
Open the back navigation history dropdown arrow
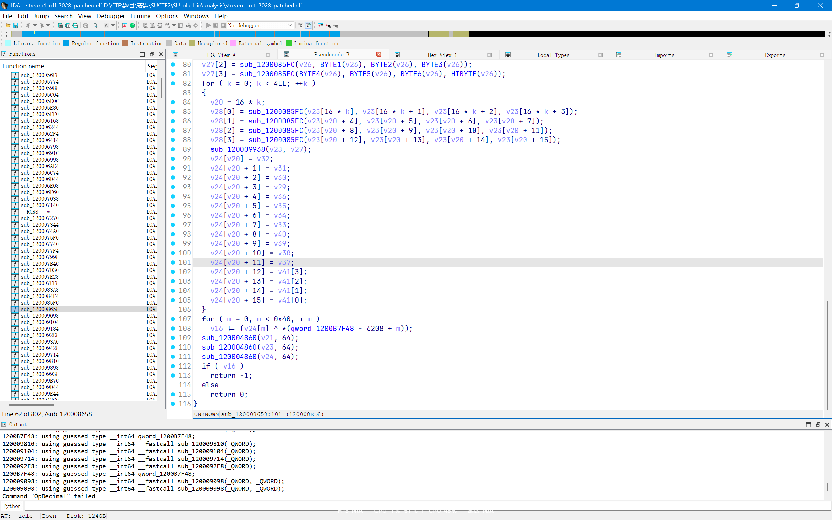click(x=35, y=25)
